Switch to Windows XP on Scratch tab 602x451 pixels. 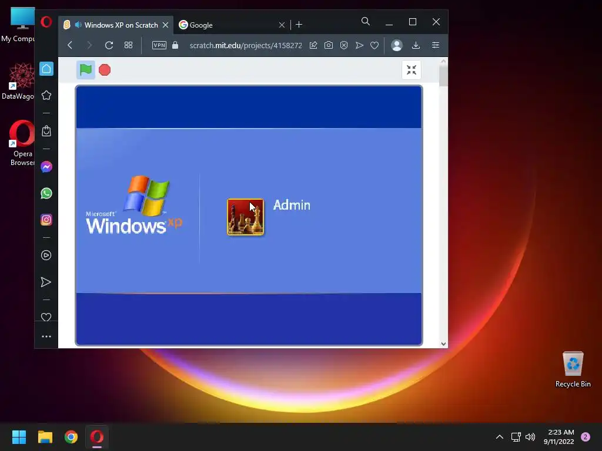(x=115, y=25)
